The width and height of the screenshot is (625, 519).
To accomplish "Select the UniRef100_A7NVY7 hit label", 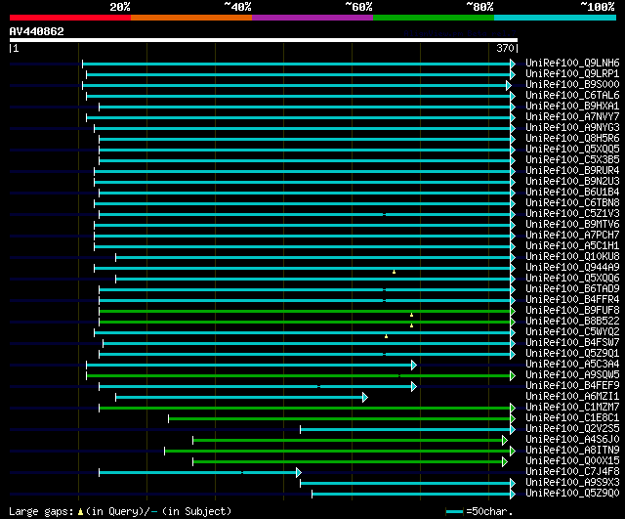I will [x=572, y=117].
